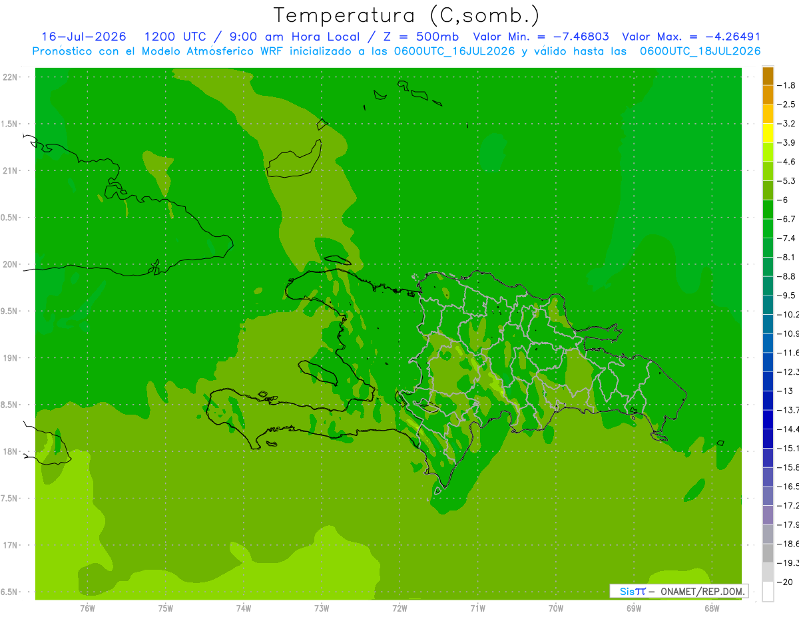
Task: Click the 21N latitude axis label
Action: (x=10, y=170)
